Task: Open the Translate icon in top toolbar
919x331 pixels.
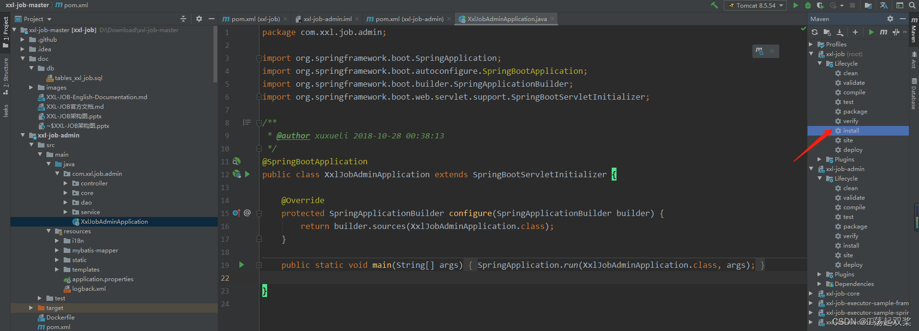Action: 884,5
